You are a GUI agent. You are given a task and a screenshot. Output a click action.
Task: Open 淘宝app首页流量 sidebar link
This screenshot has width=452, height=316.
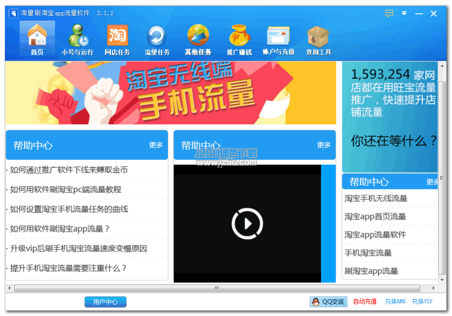point(375,216)
